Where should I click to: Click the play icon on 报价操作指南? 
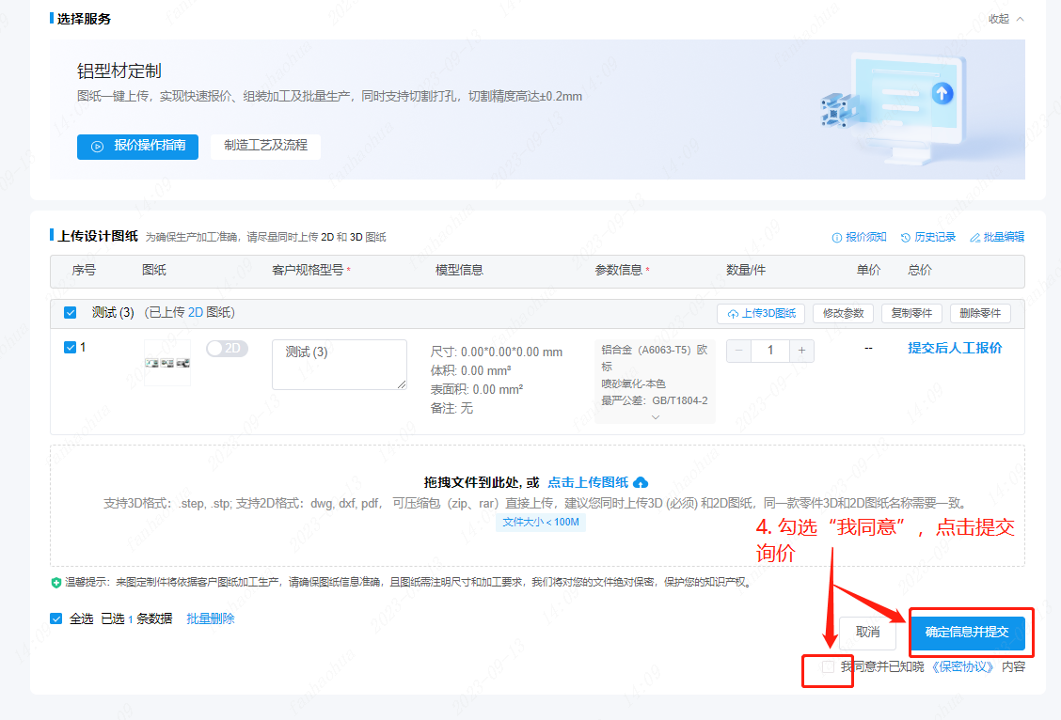[97, 147]
